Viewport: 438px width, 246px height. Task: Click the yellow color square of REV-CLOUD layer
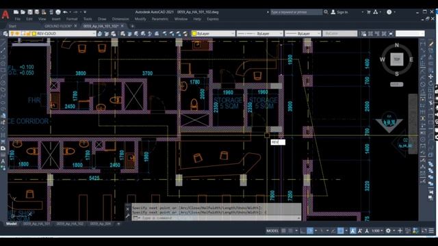[34, 33]
